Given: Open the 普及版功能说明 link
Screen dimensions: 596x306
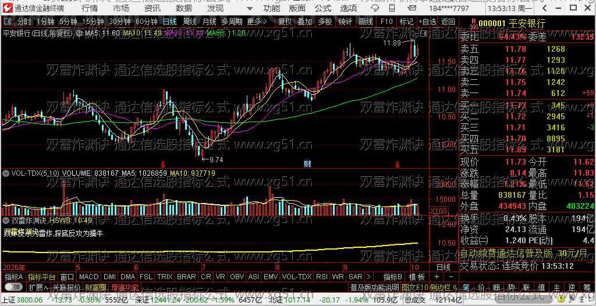Looking at the screenshot, I should [x=374, y=287].
